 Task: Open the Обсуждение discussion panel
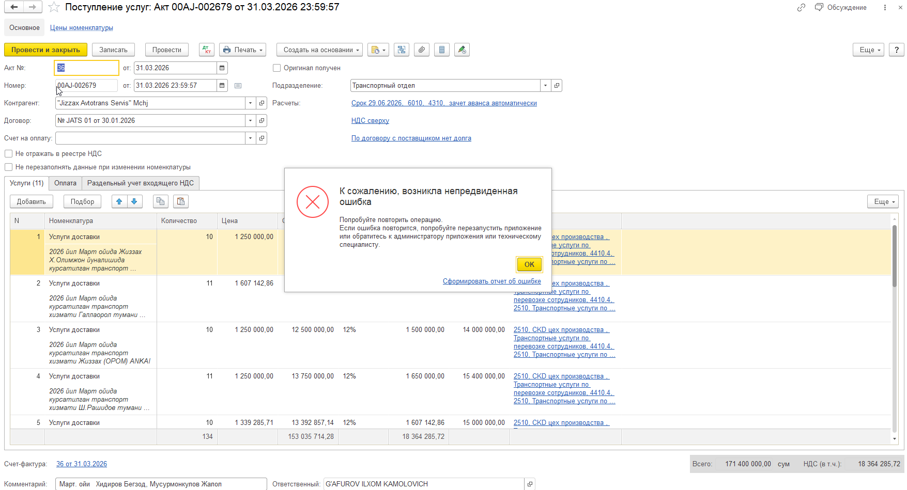coord(841,7)
